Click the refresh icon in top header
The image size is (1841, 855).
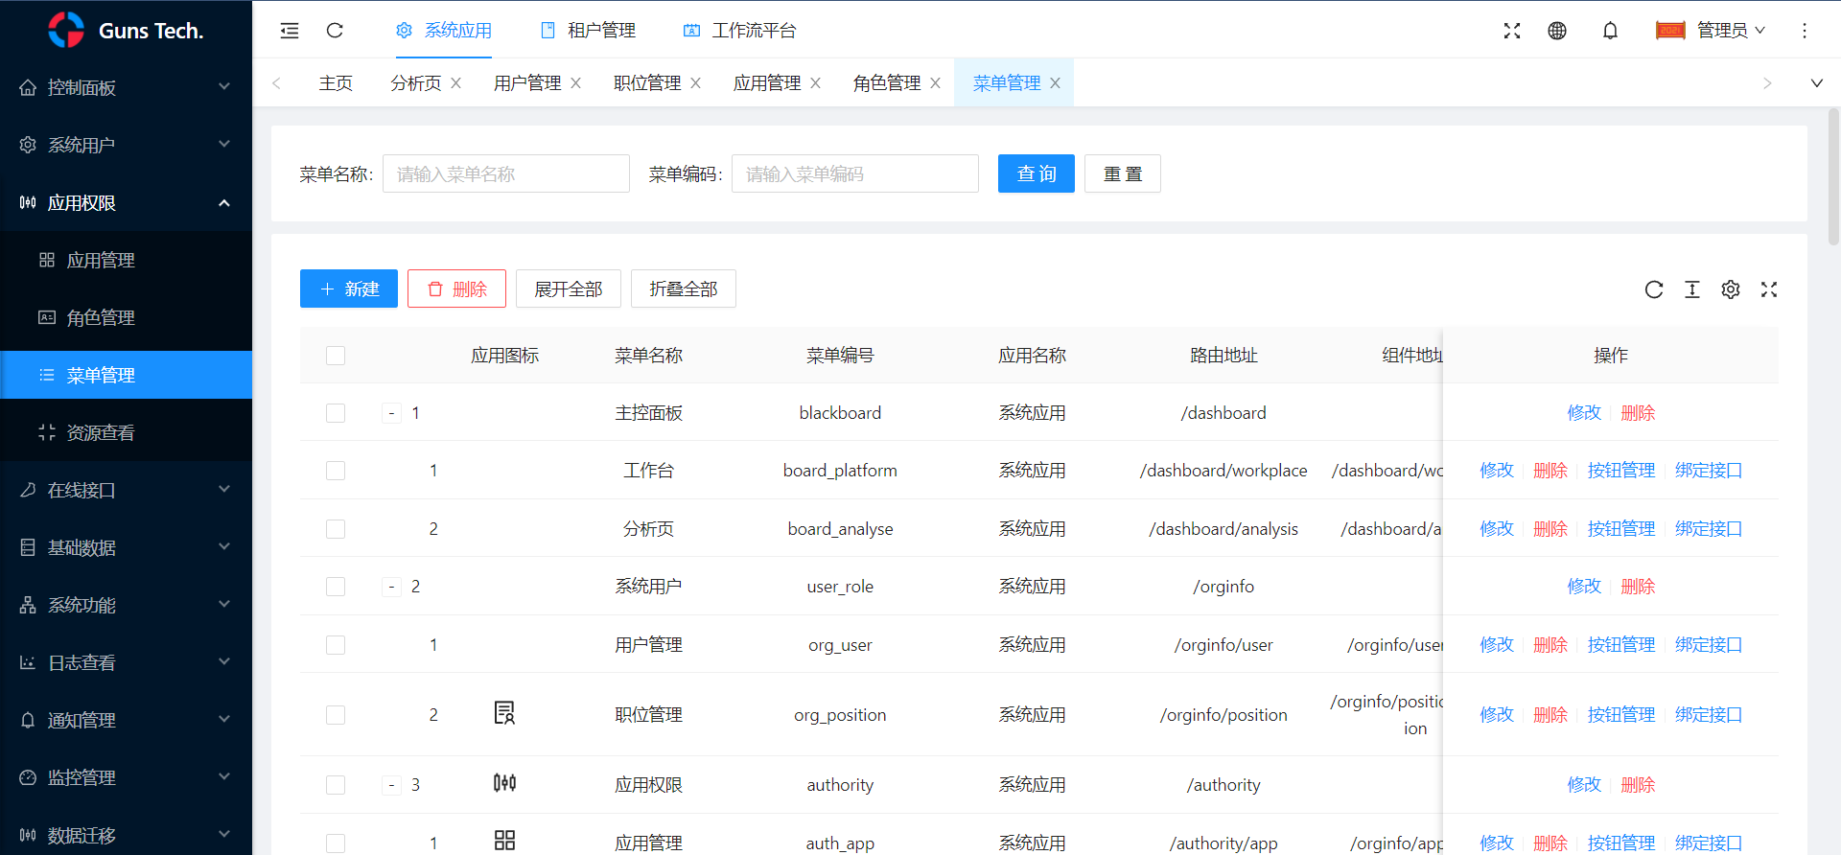335,31
